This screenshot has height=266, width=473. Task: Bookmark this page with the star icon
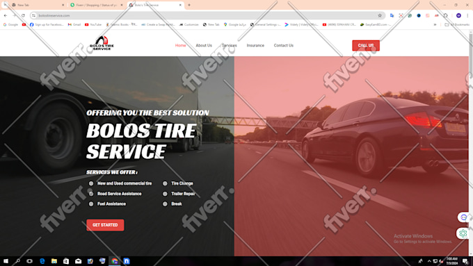click(x=380, y=15)
